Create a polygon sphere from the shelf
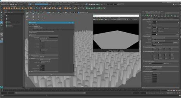Image resolution: width=181 pixels, height=98 pixels. pyautogui.click(x=4, y=8)
